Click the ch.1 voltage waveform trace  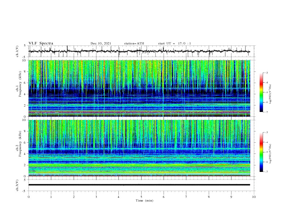point(139,51)
